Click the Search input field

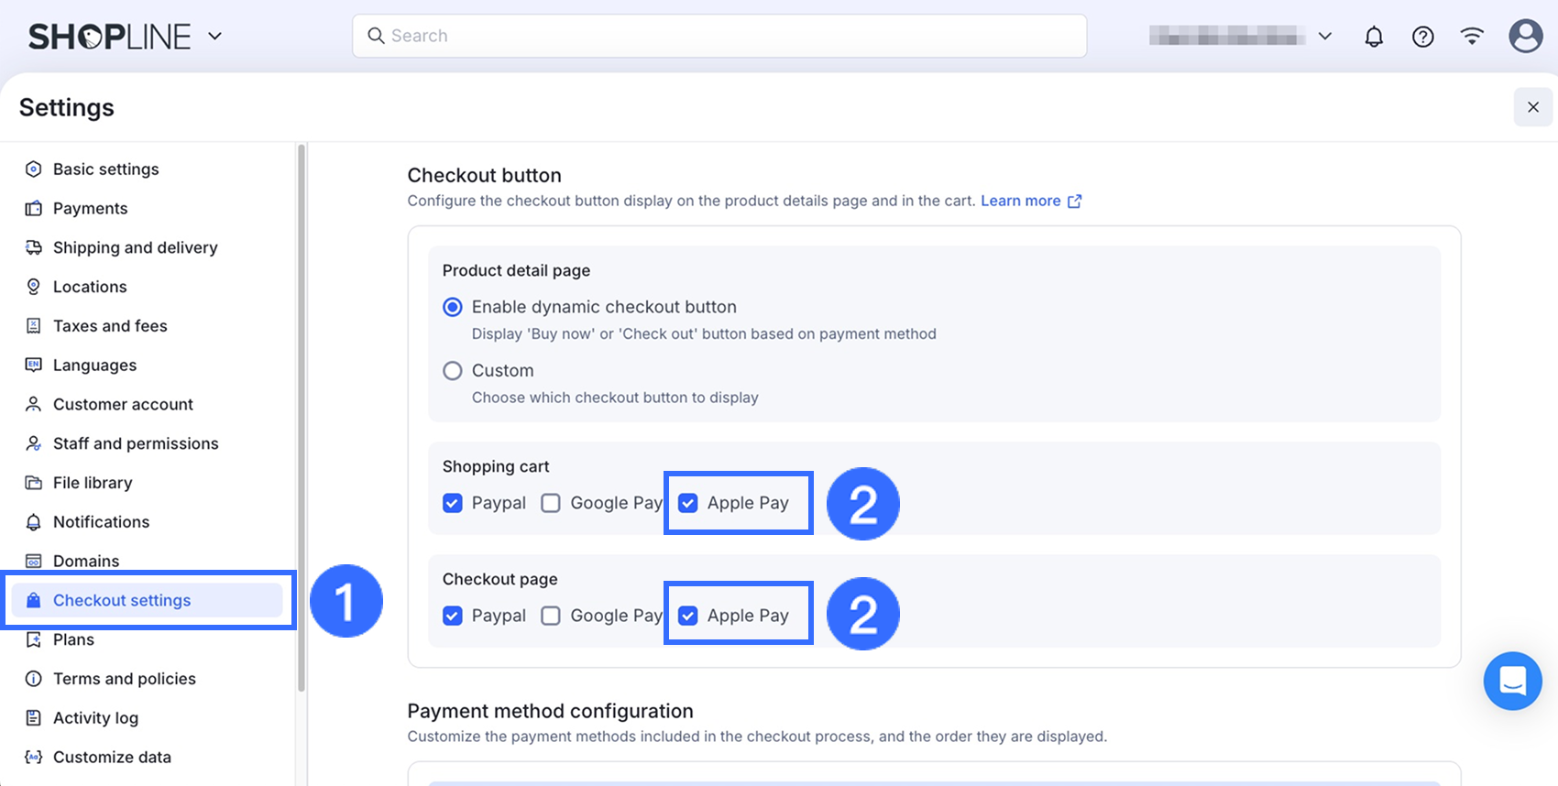[719, 36]
